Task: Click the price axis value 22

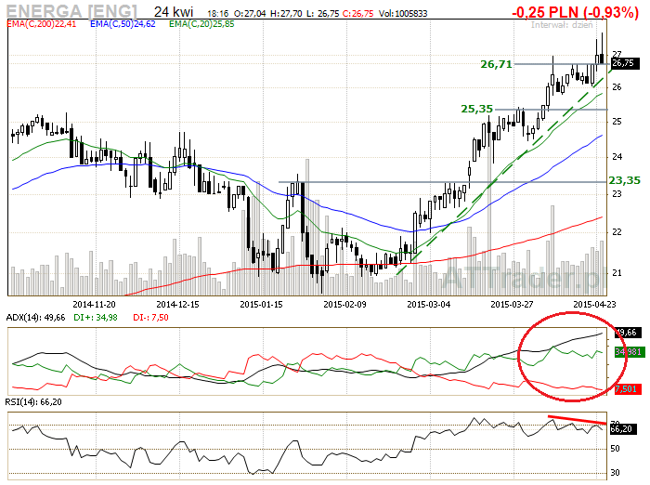Action: 617,232
